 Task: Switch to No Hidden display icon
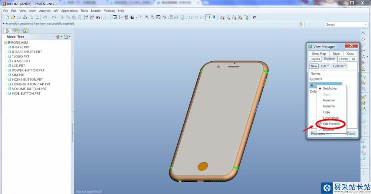pos(202,17)
